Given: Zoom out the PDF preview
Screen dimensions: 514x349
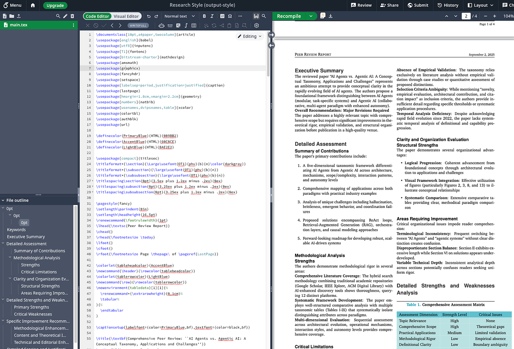Looking at the screenshot, I should 485,16.
